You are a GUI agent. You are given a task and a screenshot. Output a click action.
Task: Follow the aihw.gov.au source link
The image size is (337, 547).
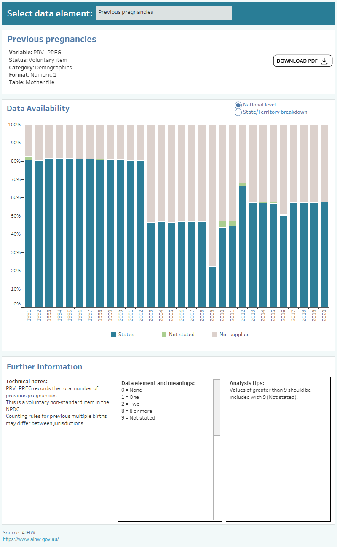(x=30, y=539)
